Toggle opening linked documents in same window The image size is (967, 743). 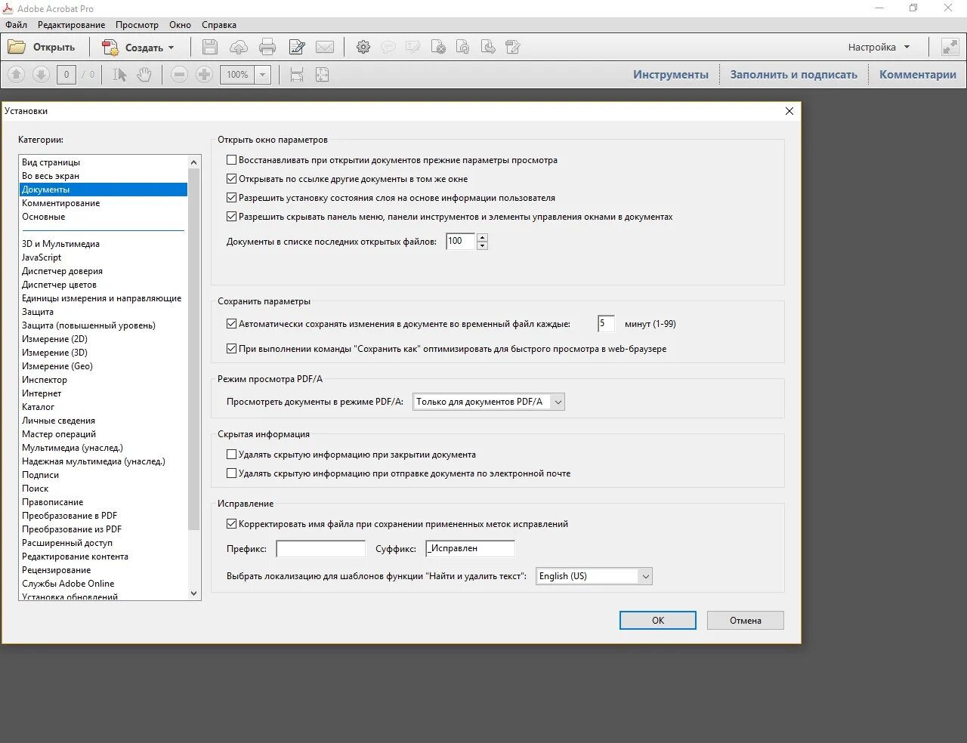pyautogui.click(x=232, y=179)
